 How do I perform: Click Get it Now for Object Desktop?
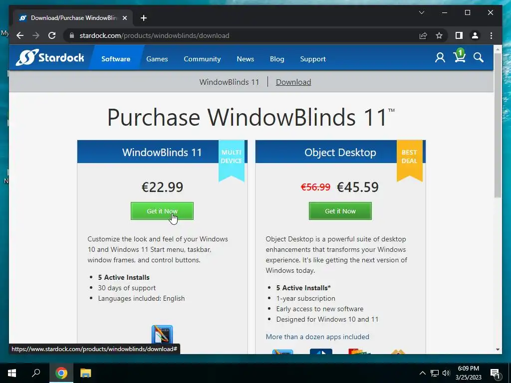(x=340, y=211)
